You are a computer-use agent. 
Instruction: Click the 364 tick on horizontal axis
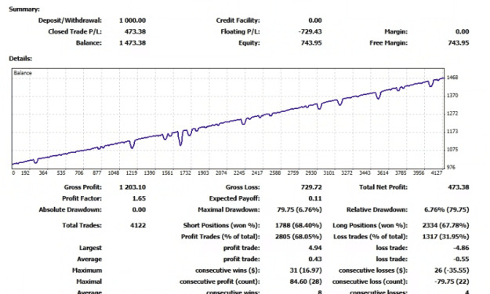click(x=43, y=172)
